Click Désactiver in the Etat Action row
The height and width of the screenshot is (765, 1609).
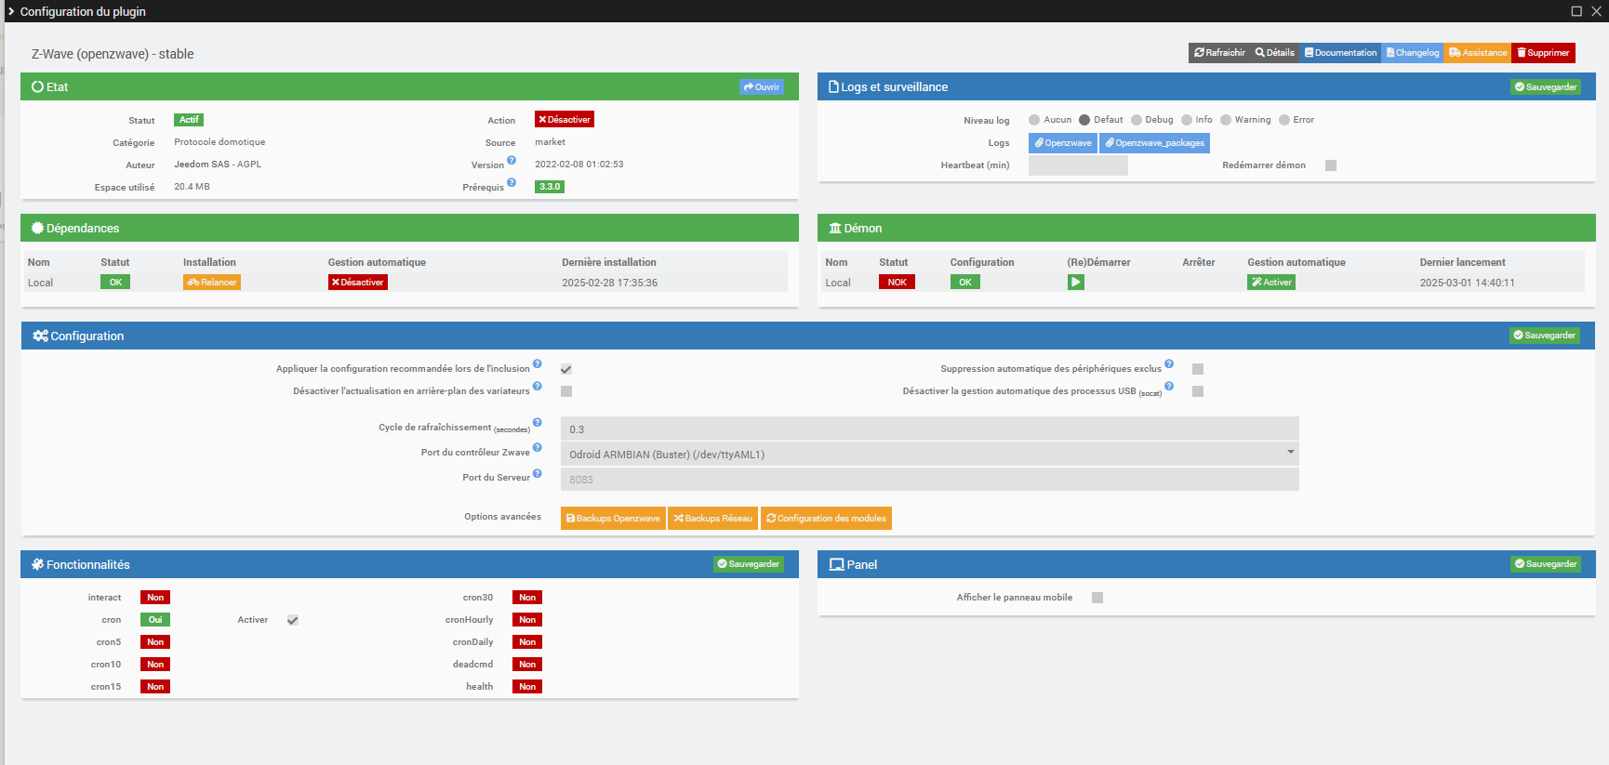point(565,120)
